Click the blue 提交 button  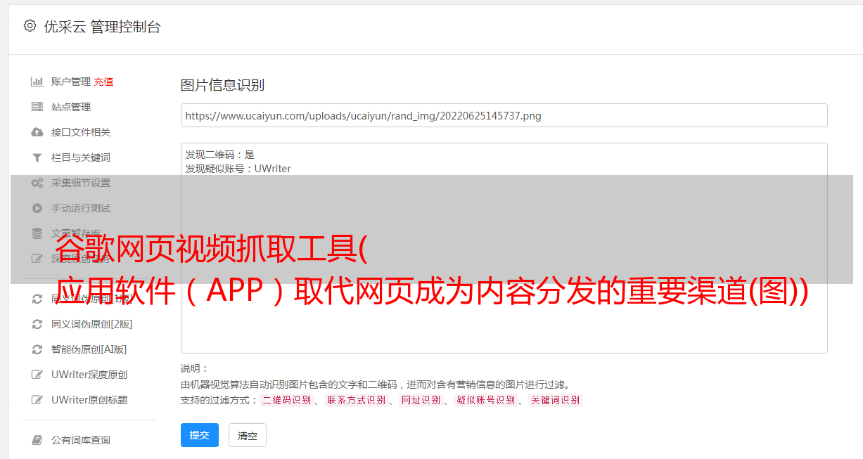(x=200, y=435)
